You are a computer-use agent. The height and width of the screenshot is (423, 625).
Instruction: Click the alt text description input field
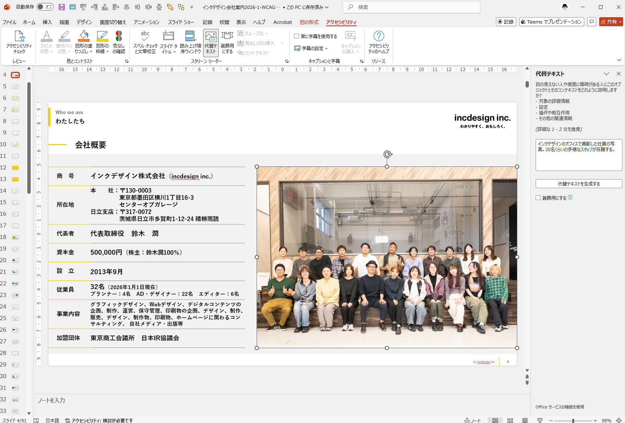coord(578,155)
